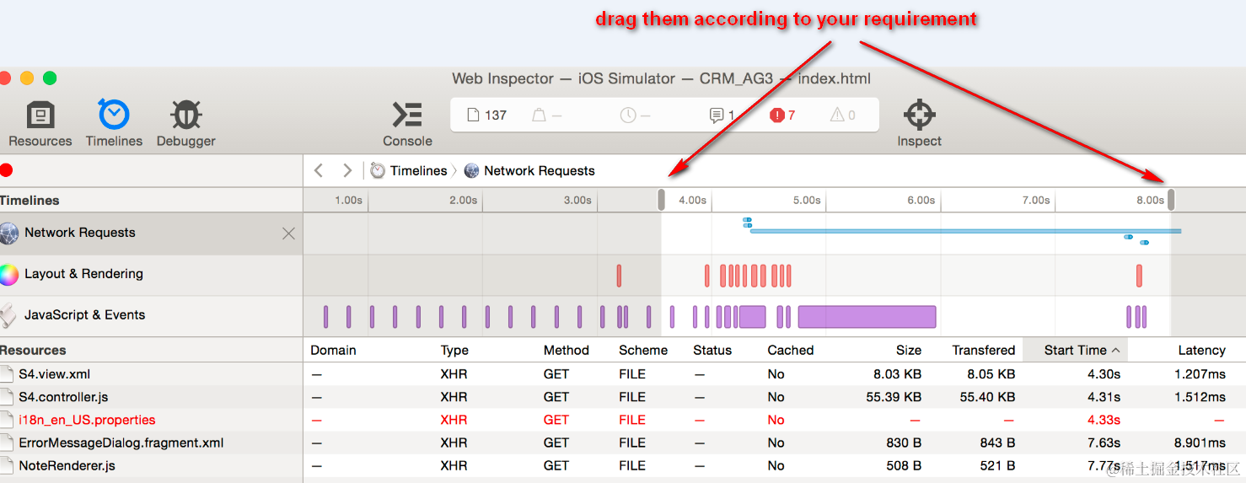This screenshot has height=483, width=1246.
Task: Click the console log messages indicator
Action: (x=722, y=115)
